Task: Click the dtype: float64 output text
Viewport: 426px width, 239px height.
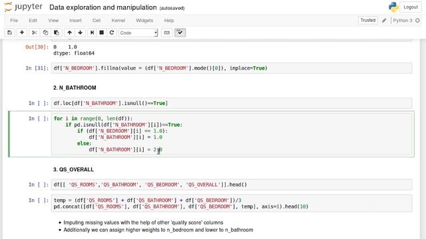Action: [x=74, y=53]
